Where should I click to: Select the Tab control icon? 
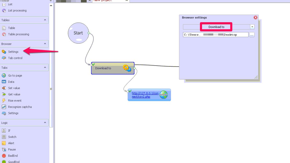4,58
